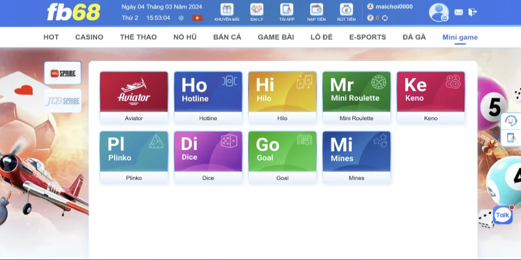Click the date Ngày 04 Tháng 03 Năm 2024

[162, 7]
